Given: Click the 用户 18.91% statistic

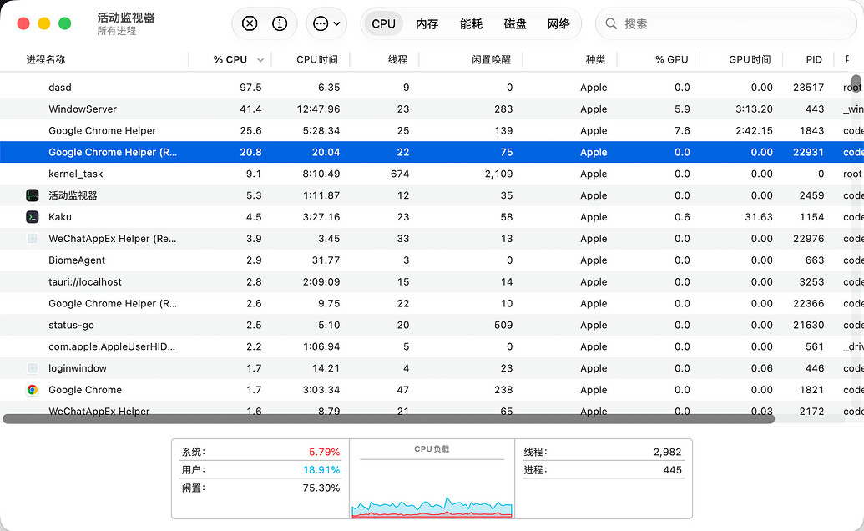Looking at the screenshot, I should coord(260,470).
